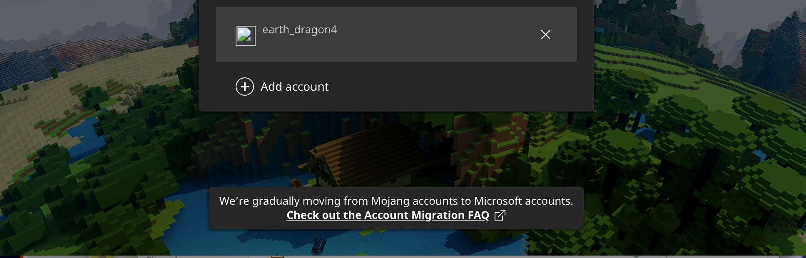Open Check out the Account Migration FAQ
806x258 pixels.
pos(388,215)
